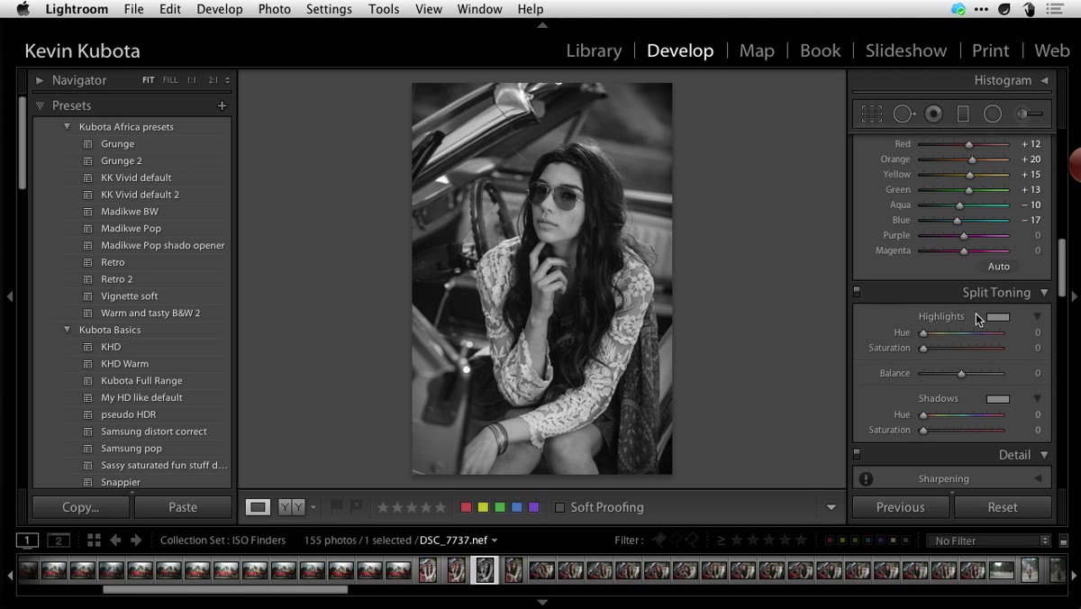
Task: Apply red color label
Action: point(466,507)
